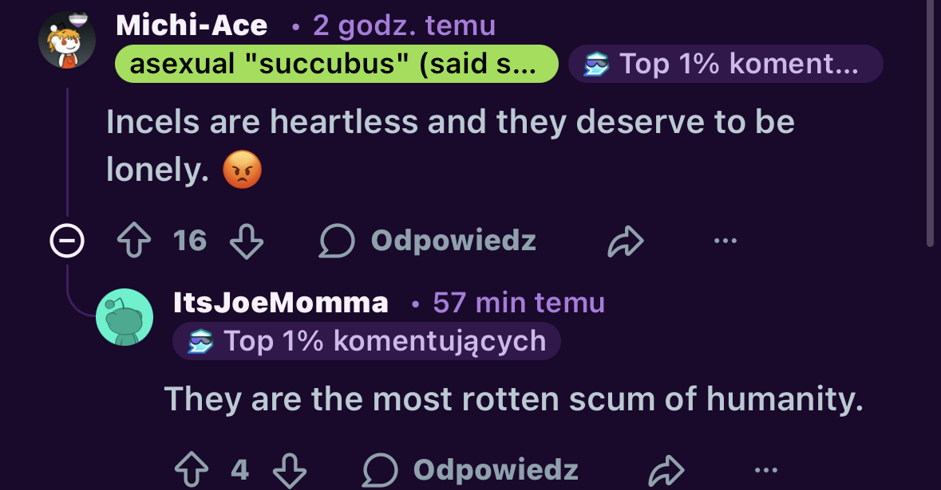Reply to Michi-Ace via Odpowiedz

pyautogui.click(x=428, y=241)
